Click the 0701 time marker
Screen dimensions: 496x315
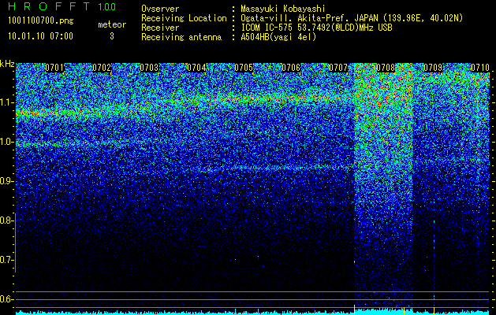(54, 68)
